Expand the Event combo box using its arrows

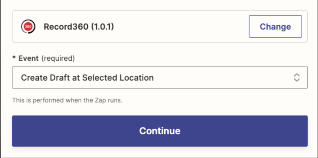coord(297,78)
